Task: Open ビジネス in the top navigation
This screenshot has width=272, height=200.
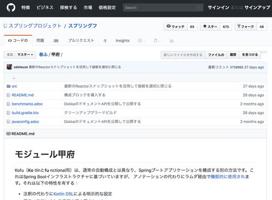Action: coord(45,8)
